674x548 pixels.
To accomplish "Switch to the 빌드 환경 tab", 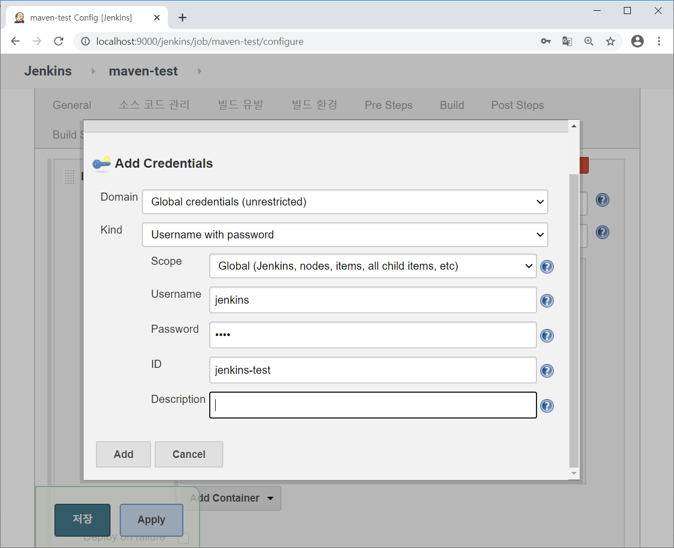I will pos(314,105).
